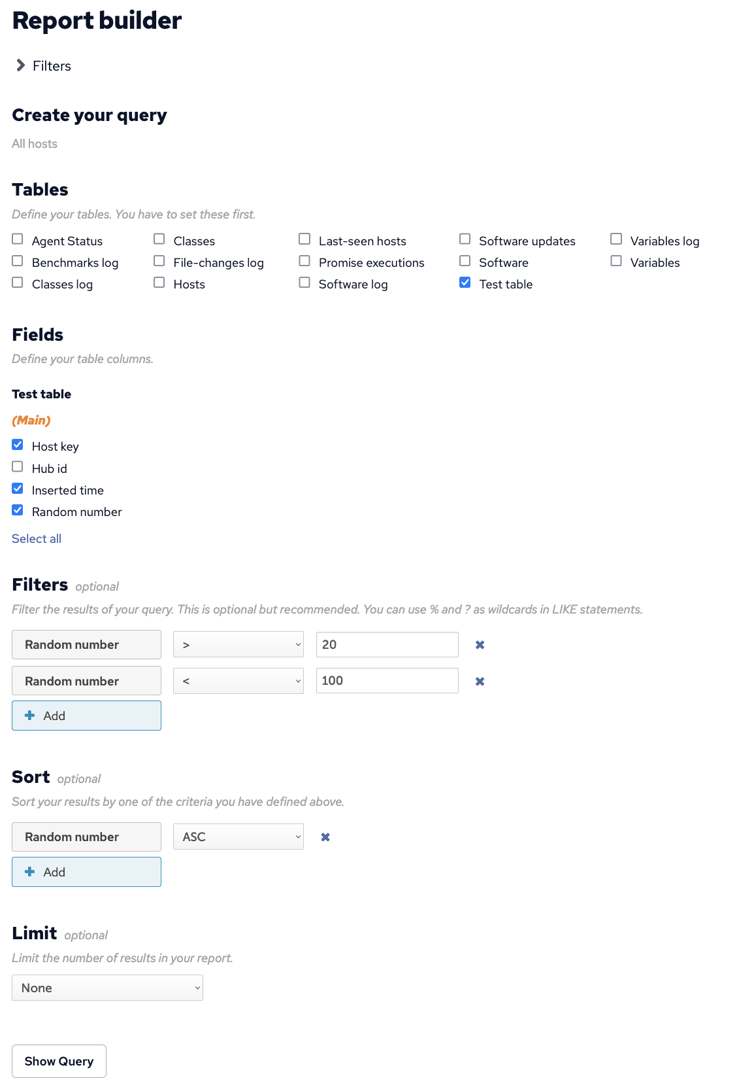Click the plus icon to add a sort rule

pos(30,871)
